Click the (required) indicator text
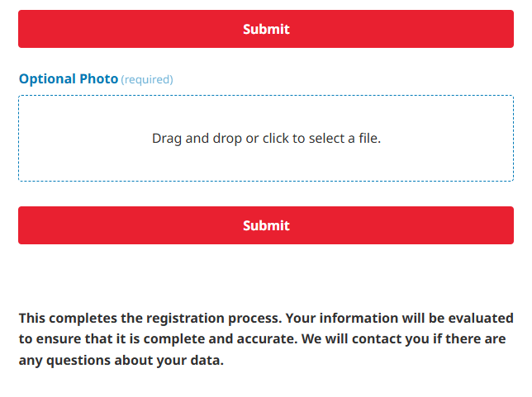 coord(147,80)
